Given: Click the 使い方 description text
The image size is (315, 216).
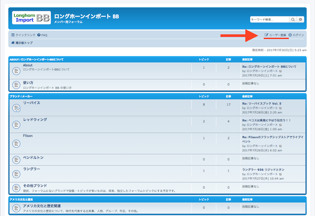Looking at the screenshot, I should (47, 88).
